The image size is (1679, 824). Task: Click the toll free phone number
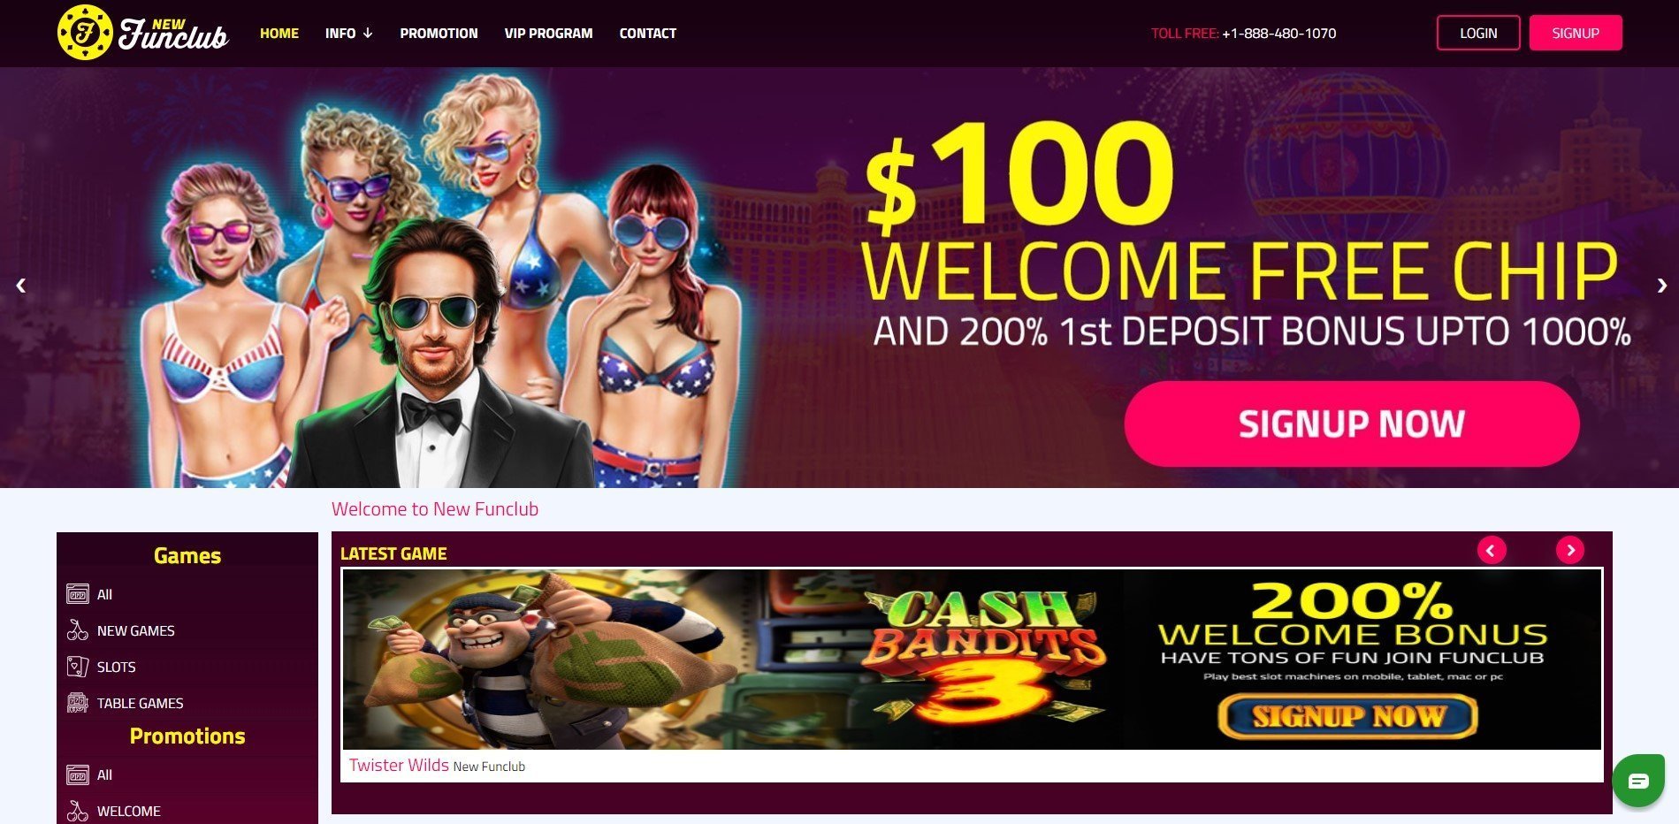pyautogui.click(x=1278, y=33)
